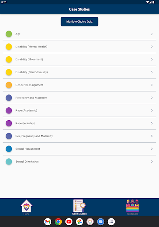Open YouTube from the dock

(x=69, y=222)
